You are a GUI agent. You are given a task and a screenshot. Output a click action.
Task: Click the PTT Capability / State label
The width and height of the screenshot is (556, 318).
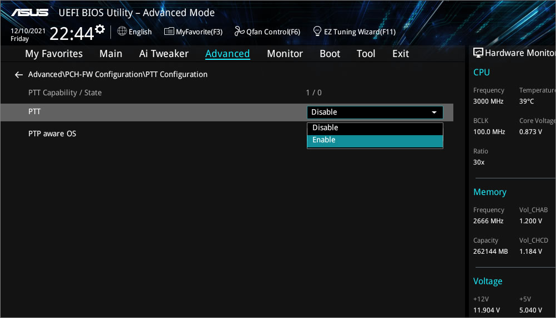[65, 93]
